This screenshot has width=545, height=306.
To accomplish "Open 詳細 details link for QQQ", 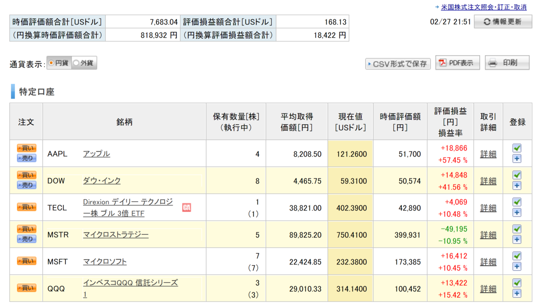I will (488, 289).
